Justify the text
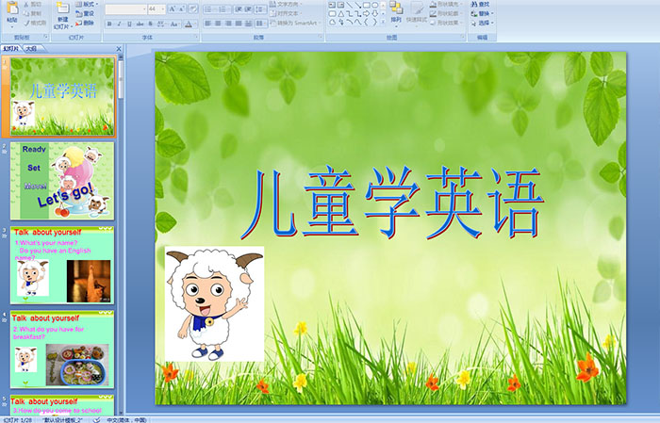 (x=239, y=24)
